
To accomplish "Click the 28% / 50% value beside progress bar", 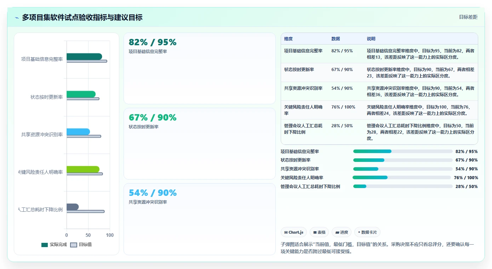I will (467, 187).
